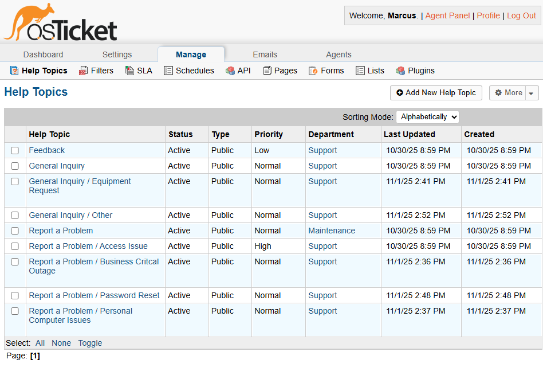The height and width of the screenshot is (371, 543).
Task: Check the Feedback topic checkbox
Action: pos(15,151)
